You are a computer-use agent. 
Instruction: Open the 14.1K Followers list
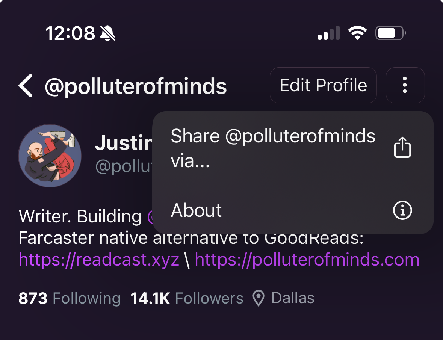point(187,298)
